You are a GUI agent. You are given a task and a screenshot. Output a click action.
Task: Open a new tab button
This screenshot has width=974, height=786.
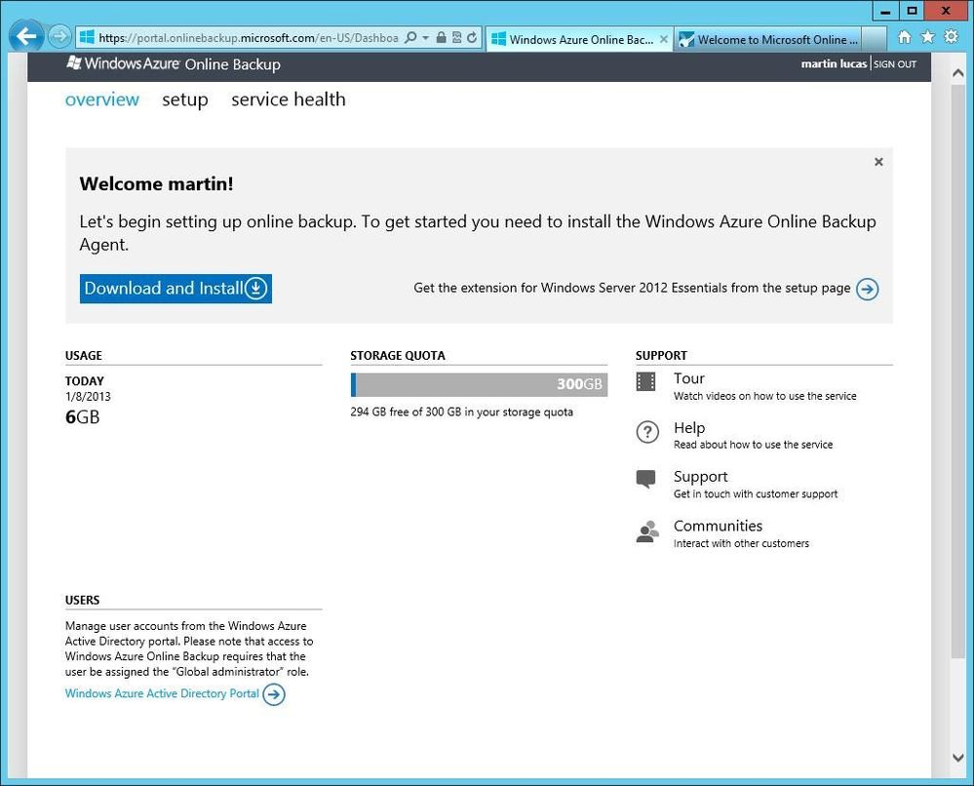point(875,39)
